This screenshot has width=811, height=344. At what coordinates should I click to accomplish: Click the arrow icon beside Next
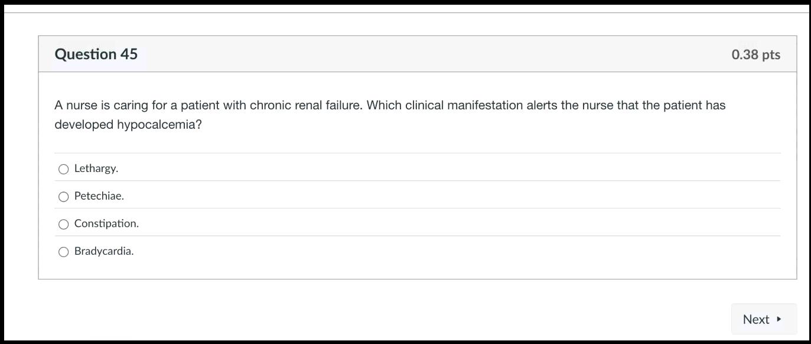(779, 319)
